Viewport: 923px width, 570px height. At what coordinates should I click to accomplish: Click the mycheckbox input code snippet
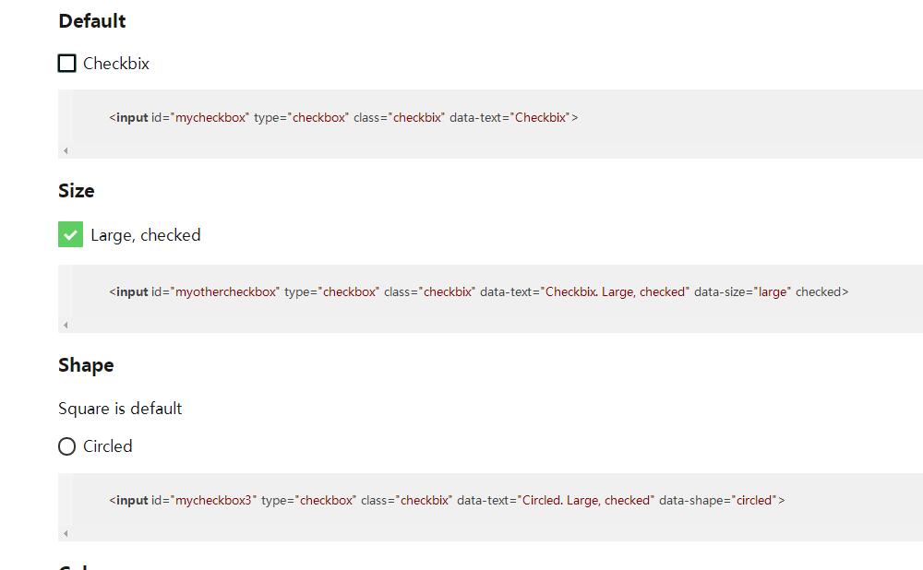(x=343, y=118)
